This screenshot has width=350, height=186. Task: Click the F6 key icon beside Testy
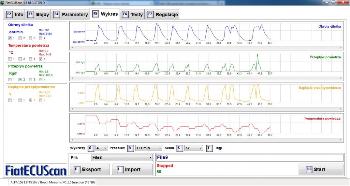pos(125,14)
